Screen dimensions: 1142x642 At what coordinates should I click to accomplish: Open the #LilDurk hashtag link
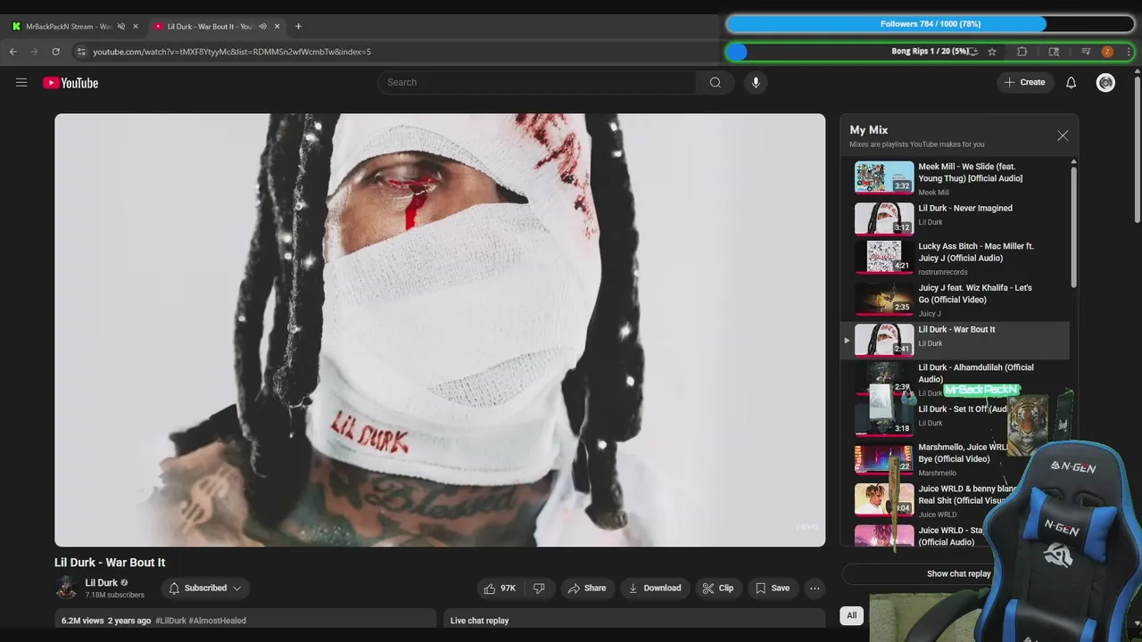coord(170,621)
